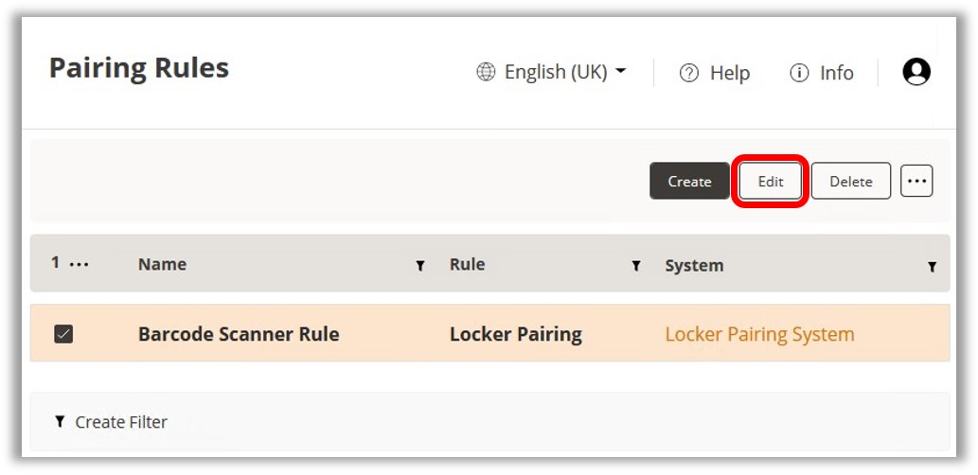Viewport: 978px width, 475px height.
Task: Click the Create button
Action: 689,182
